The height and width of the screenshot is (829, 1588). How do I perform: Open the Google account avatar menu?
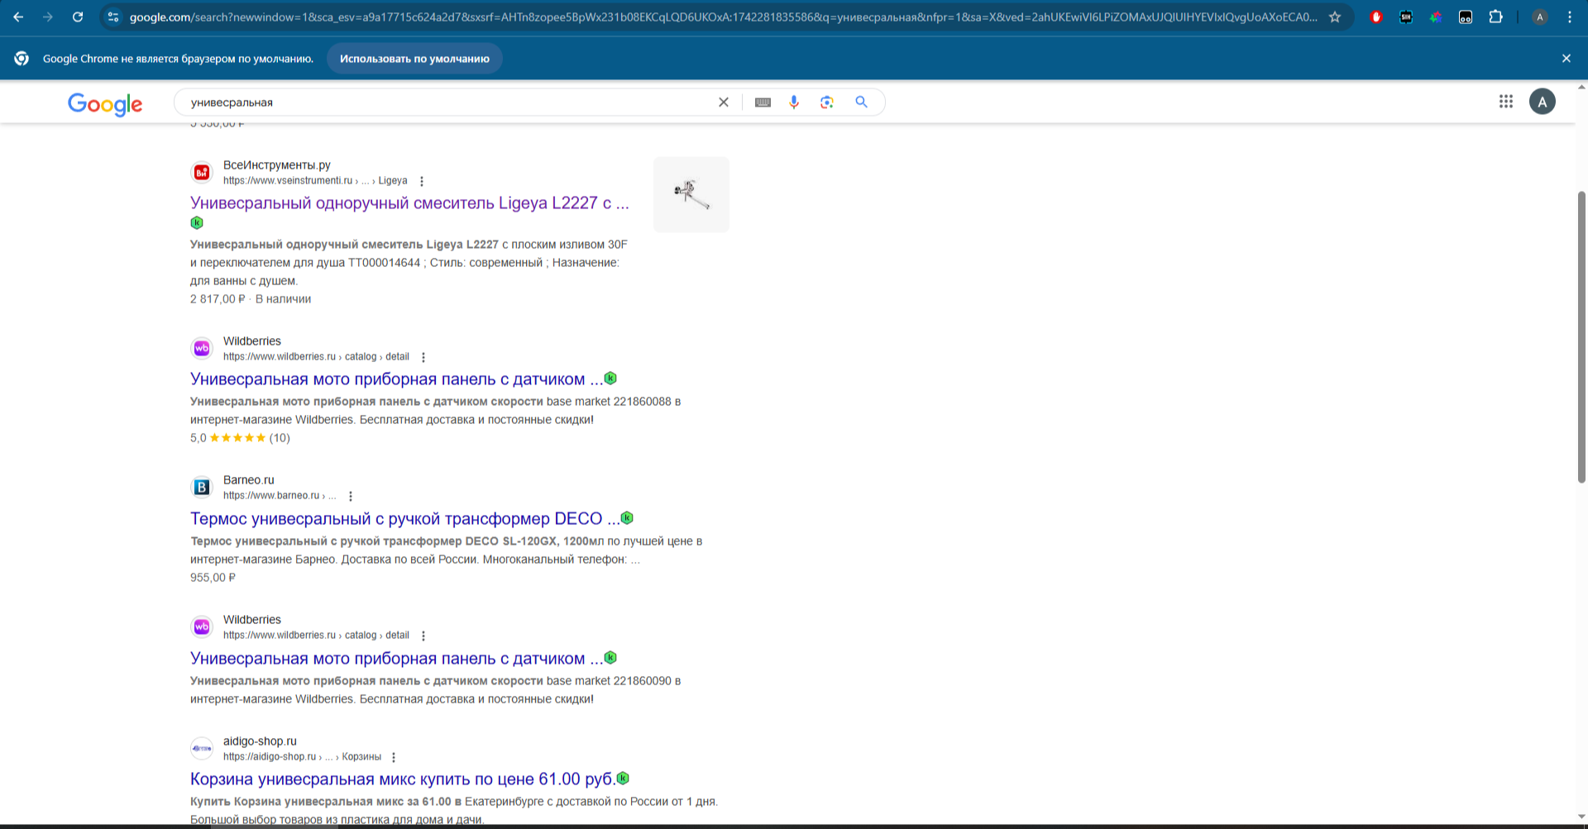pyautogui.click(x=1542, y=102)
